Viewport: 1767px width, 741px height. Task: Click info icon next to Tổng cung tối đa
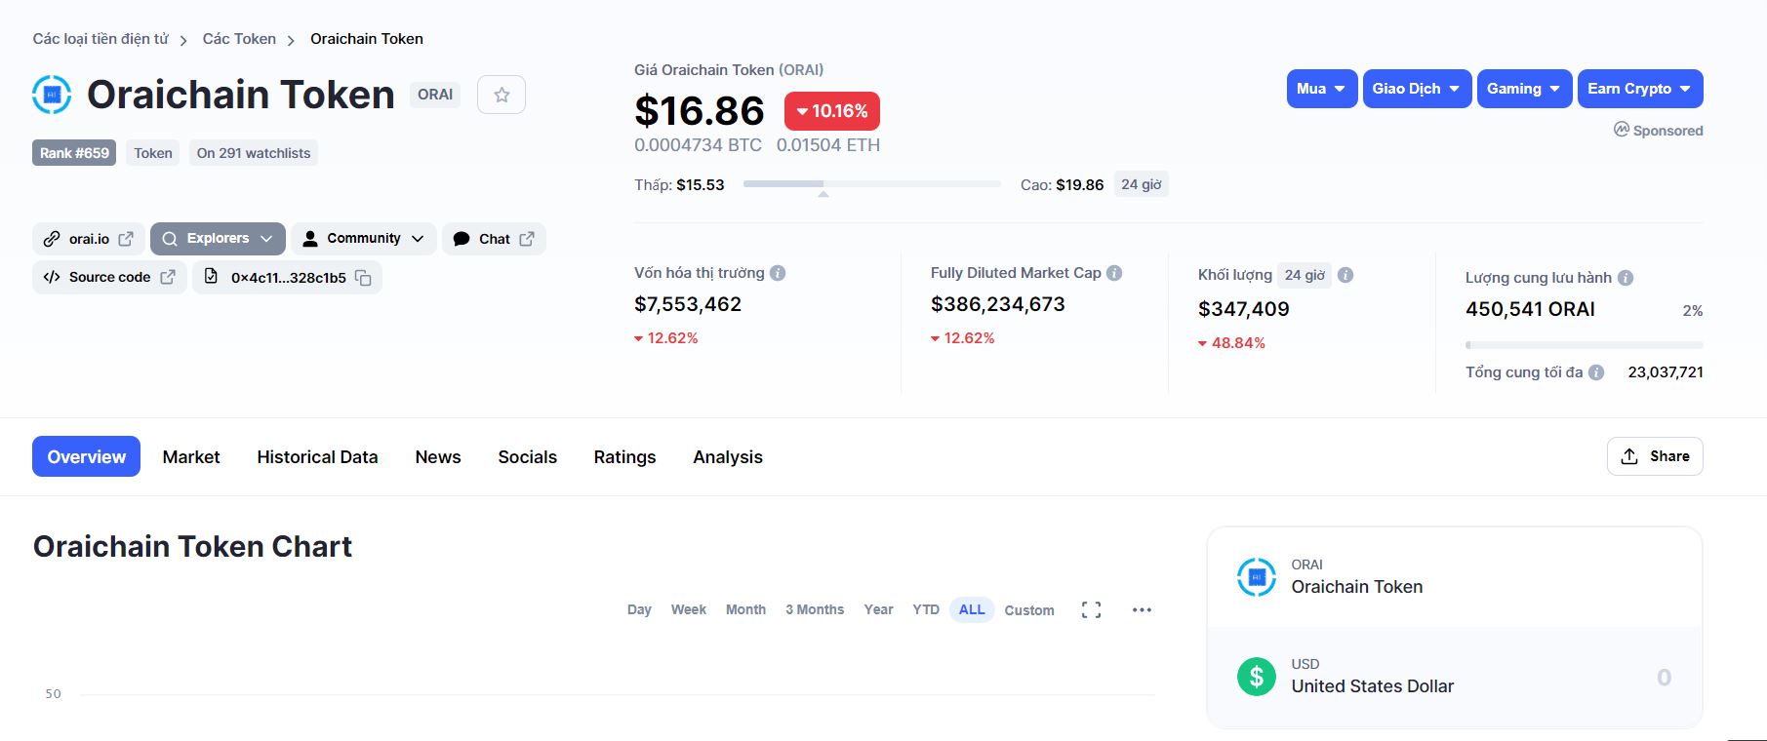(1596, 372)
